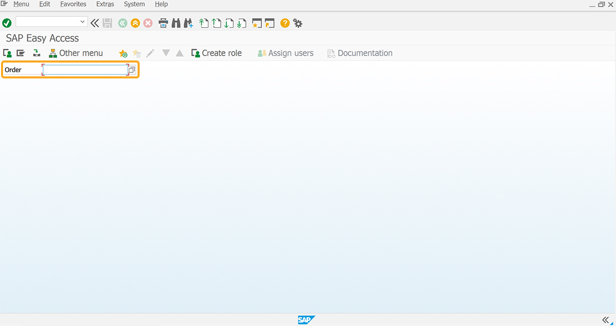Click the orange Exit icon
Viewport: 616px width, 326px height.
(x=135, y=23)
